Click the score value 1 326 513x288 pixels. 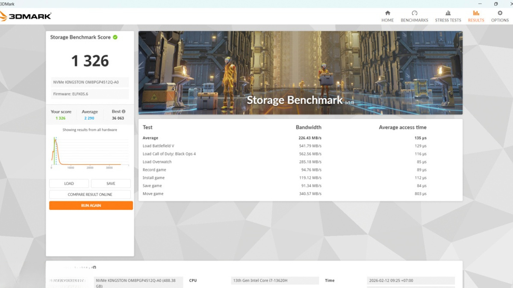pos(90,61)
